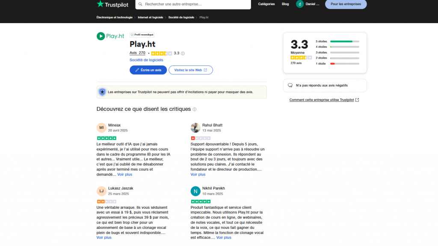Click the N avatar of Nikhil Parekh
438x246 pixels.
(195, 191)
